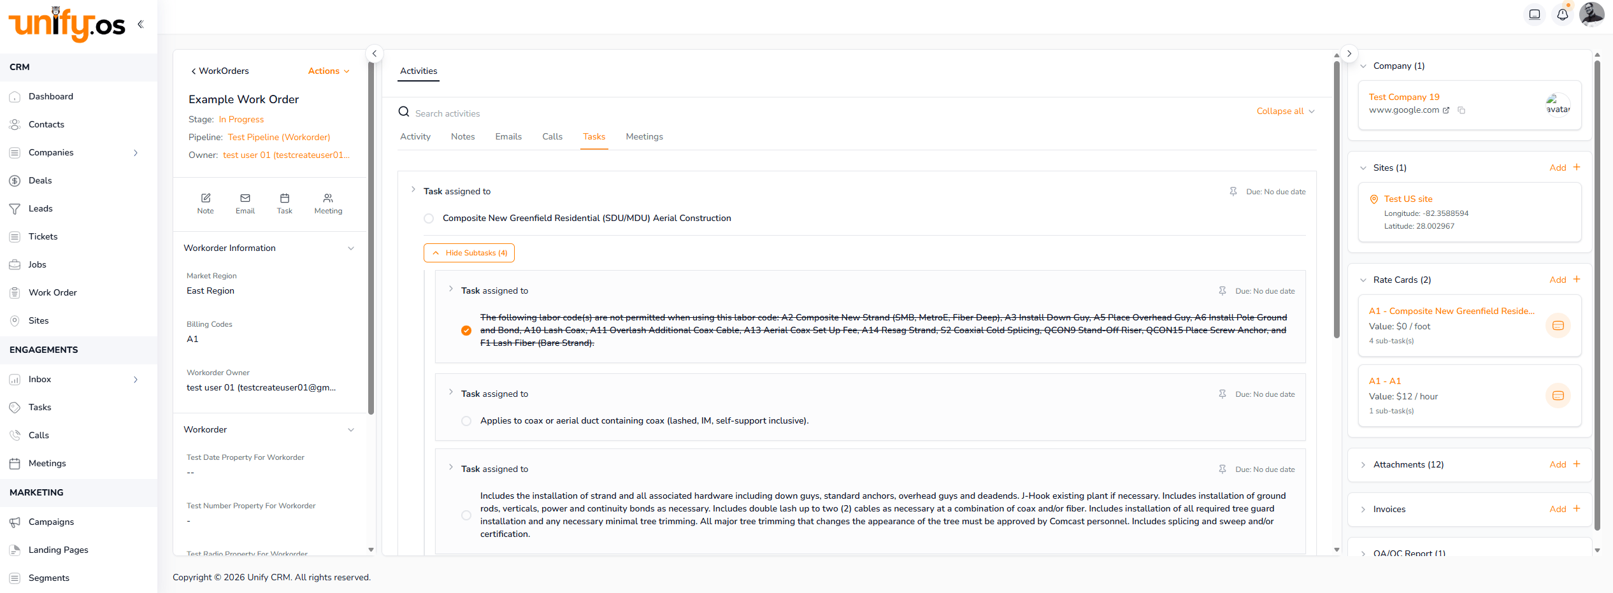The image size is (1613, 593).
Task: Copy the www.google.com link using copy icon
Action: pyautogui.click(x=1461, y=110)
